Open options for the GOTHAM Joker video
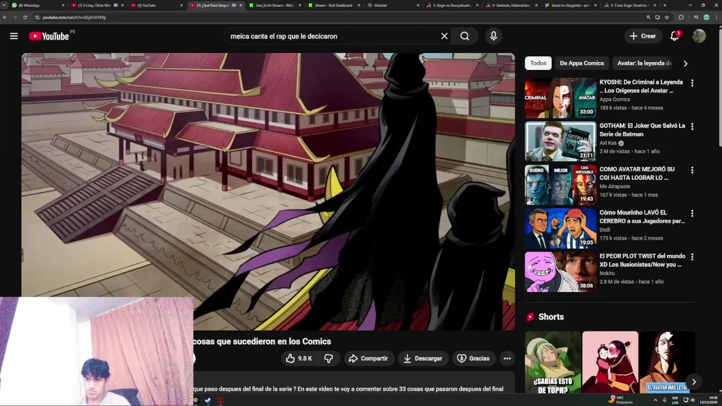This screenshot has height=406, width=722. (692, 126)
